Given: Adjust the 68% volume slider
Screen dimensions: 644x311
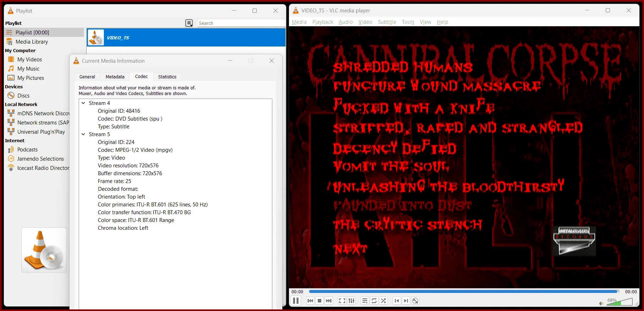Looking at the screenshot, I should [x=619, y=302].
